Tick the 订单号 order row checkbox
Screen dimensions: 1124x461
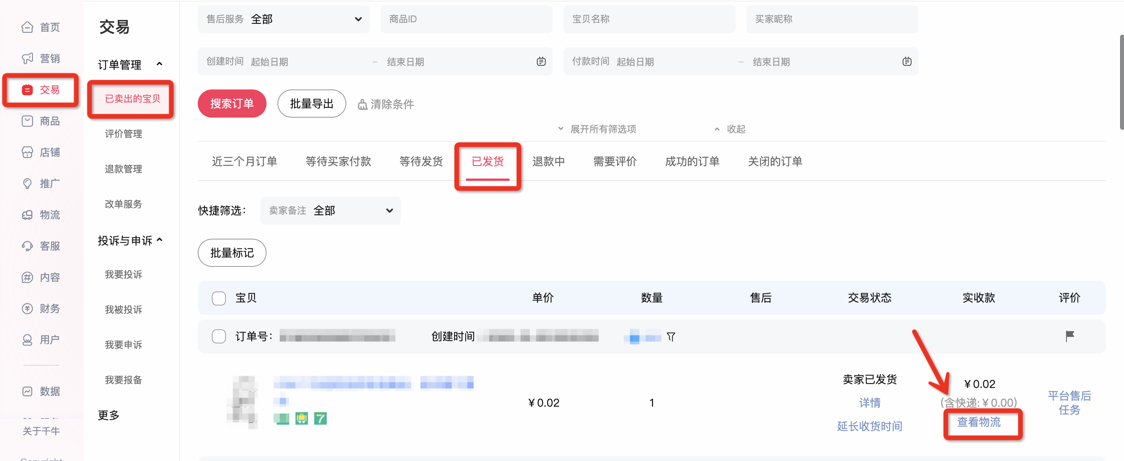pyautogui.click(x=218, y=336)
